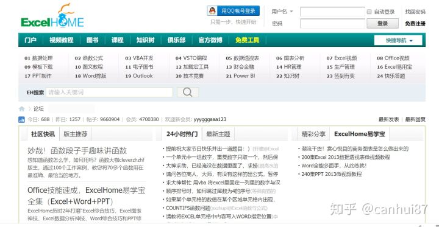Switch to the 24小时热门 tab
This screenshot has height=227, width=439.
[x=182, y=134]
